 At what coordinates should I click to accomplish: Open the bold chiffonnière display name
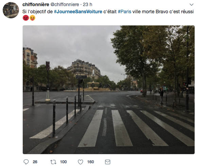click(x=36, y=4)
